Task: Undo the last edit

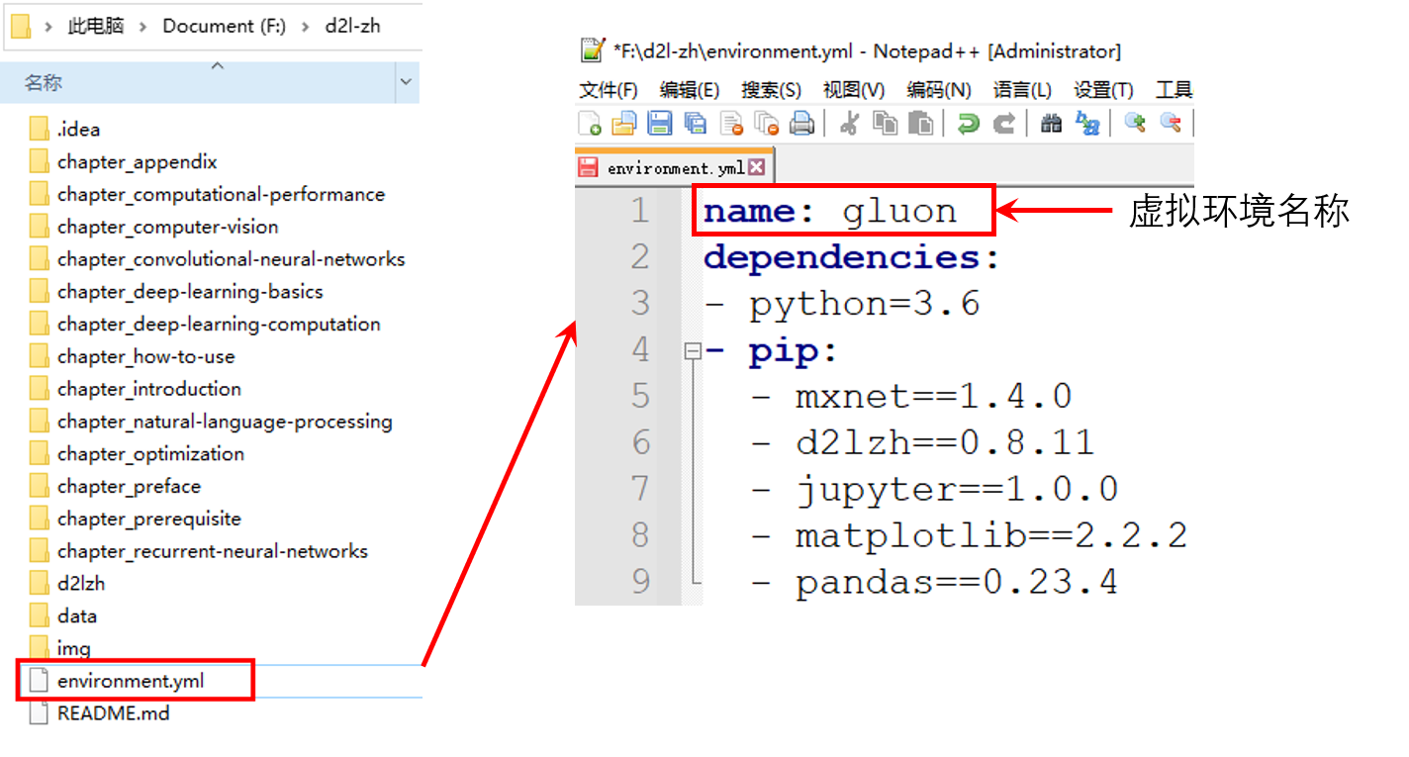Action: 965,123
